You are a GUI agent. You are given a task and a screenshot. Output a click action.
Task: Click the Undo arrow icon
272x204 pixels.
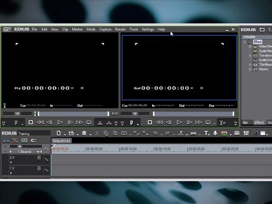pyautogui.click(x=155, y=133)
